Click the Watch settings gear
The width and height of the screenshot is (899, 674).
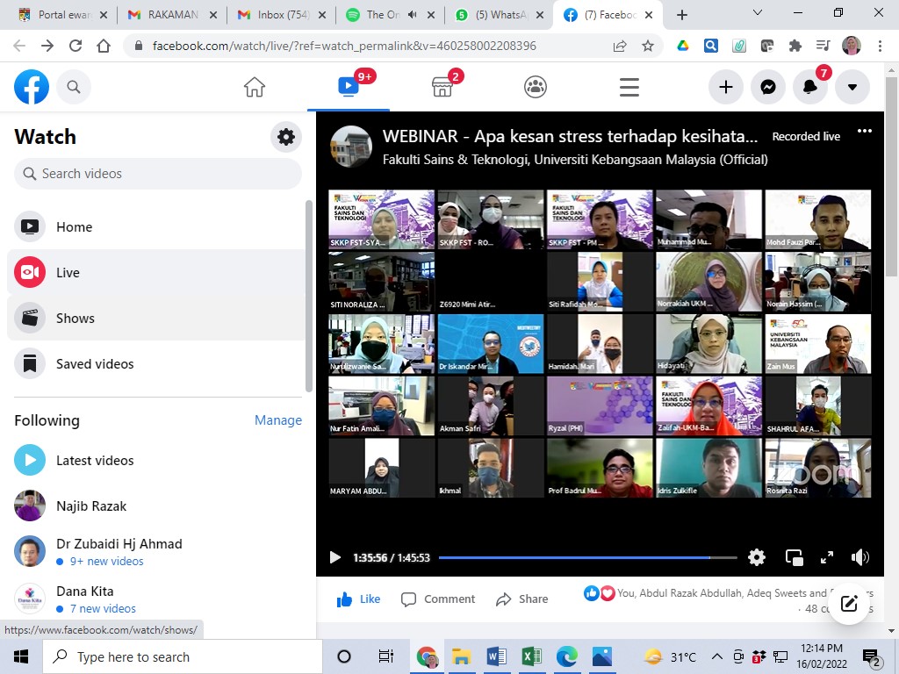coord(286,137)
